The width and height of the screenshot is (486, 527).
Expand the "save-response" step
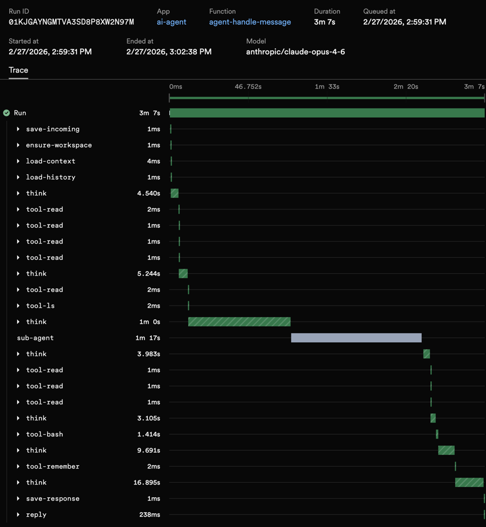click(18, 498)
